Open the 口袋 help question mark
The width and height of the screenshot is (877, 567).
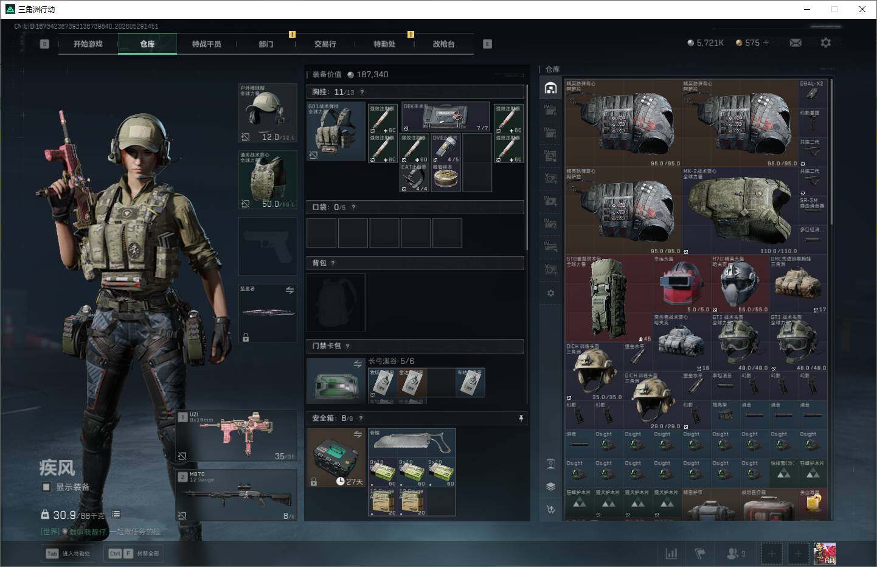pyautogui.click(x=353, y=207)
